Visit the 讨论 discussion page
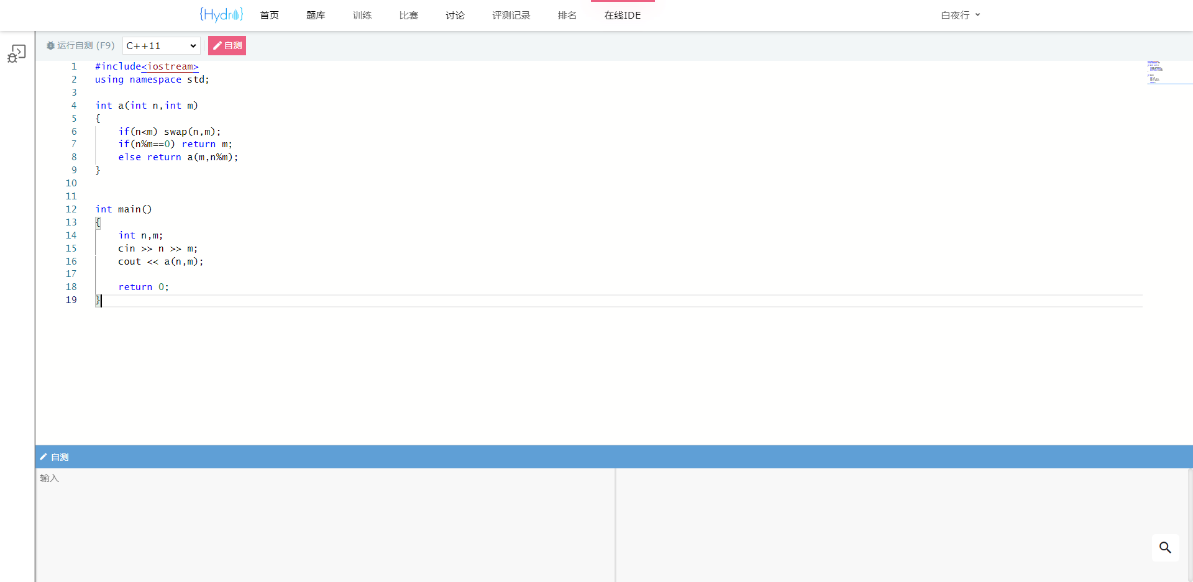The image size is (1193, 582). 455,15
